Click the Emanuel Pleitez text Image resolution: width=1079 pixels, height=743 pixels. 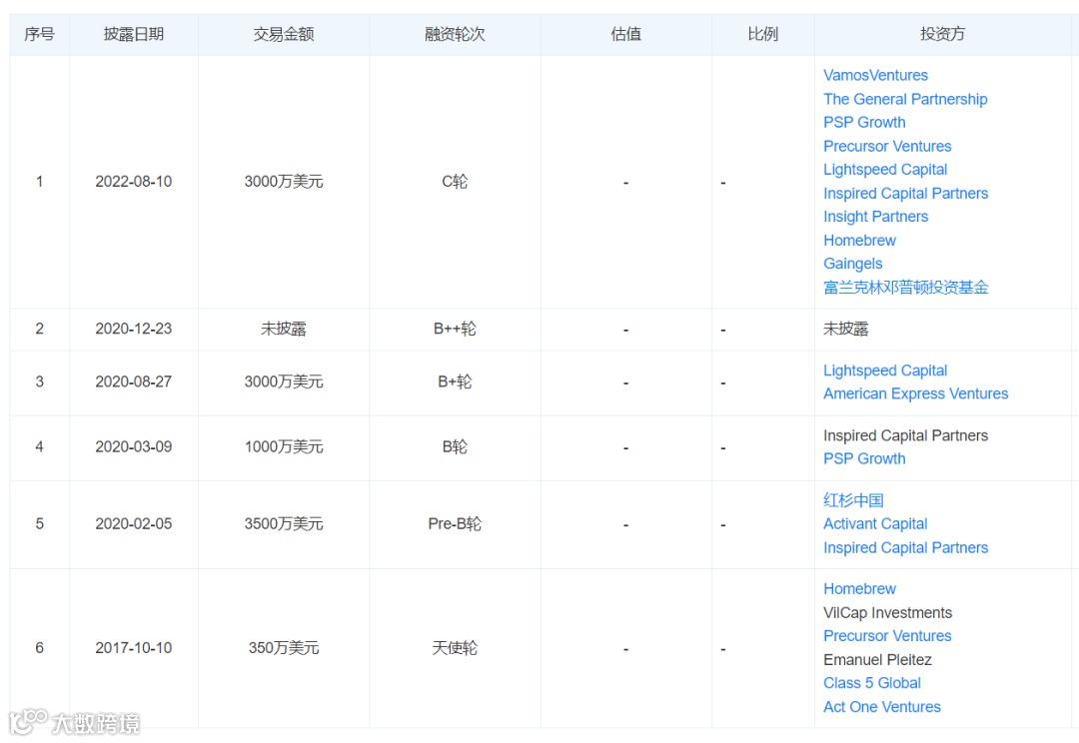pos(877,660)
